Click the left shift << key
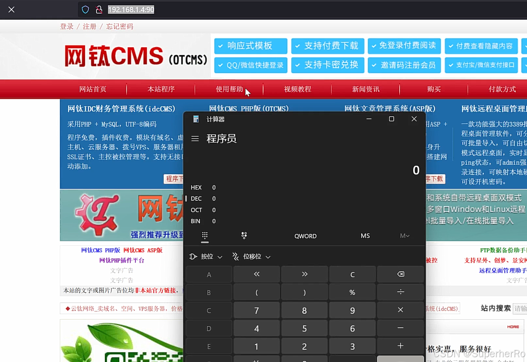The image size is (527, 362). click(257, 274)
